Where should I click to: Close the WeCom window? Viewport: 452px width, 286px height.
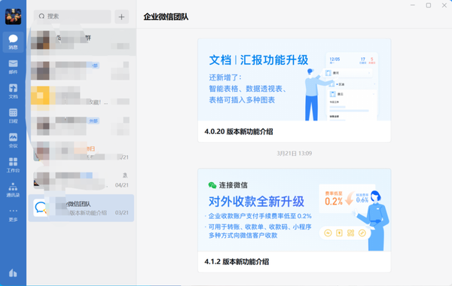coord(444,5)
